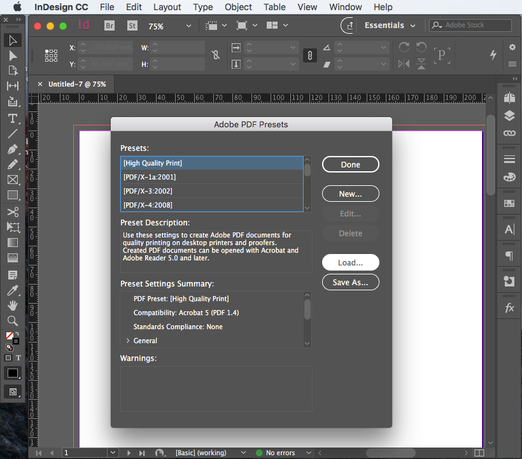The height and width of the screenshot is (459, 522).
Task: Select the Type tool
Action: click(x=13, y=119)
